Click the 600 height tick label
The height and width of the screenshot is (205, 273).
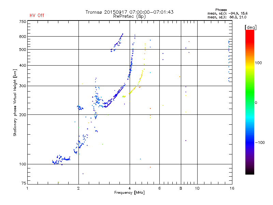point(23,37)
